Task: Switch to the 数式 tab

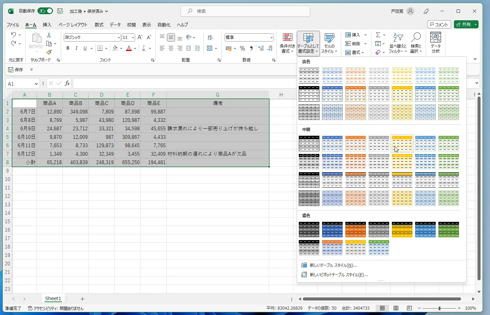Action: pos(99,25)
